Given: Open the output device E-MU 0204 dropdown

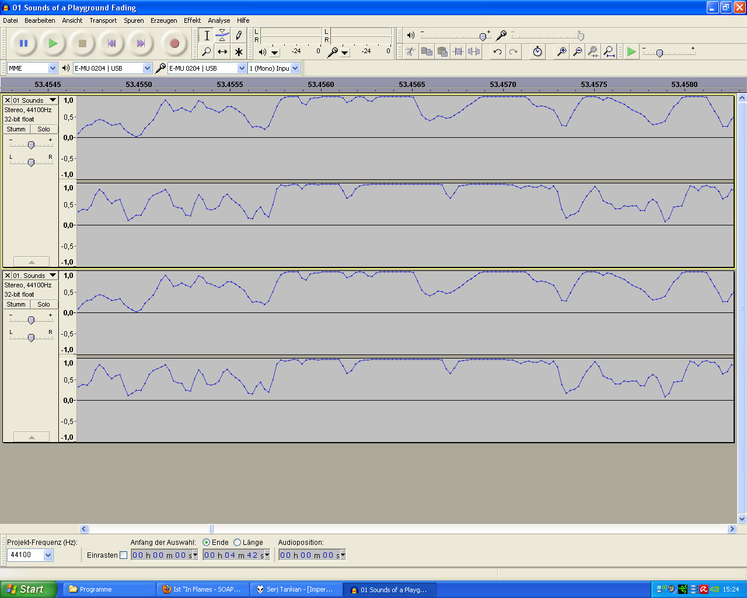Looking at the screenshot, I should (x=147, y=68).
